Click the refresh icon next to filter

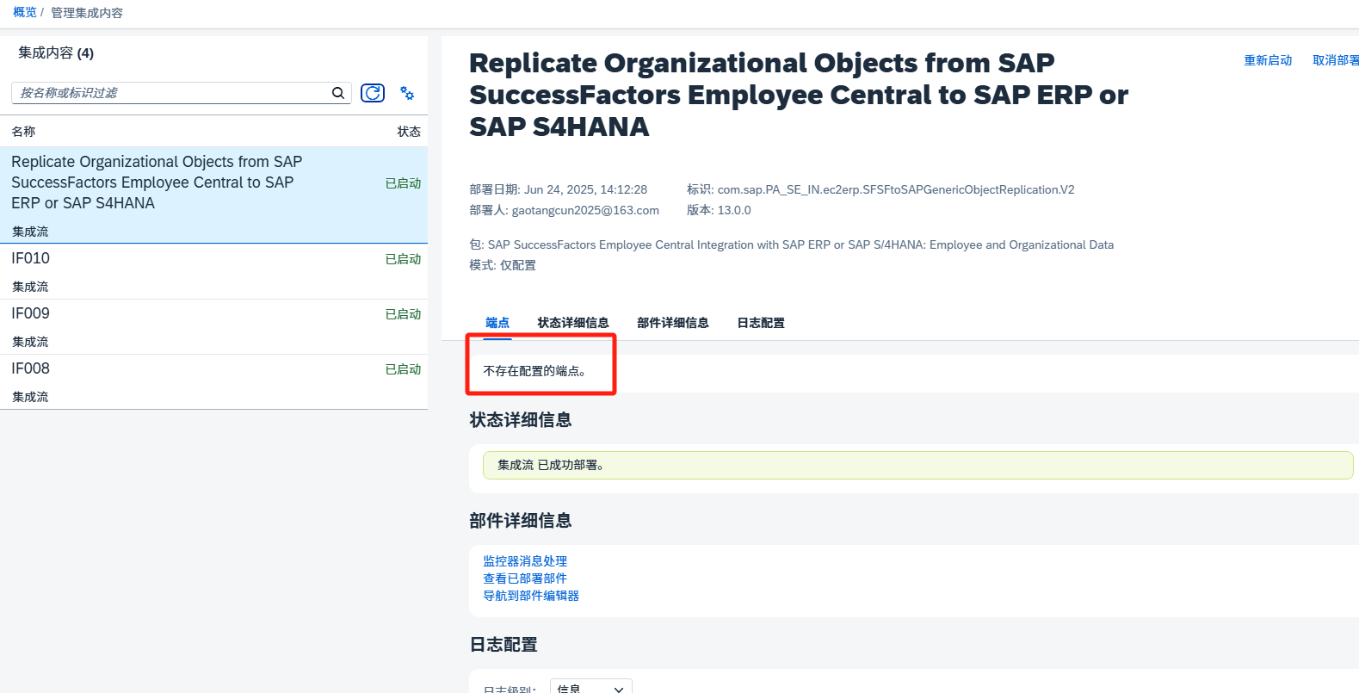click(373, 93)
